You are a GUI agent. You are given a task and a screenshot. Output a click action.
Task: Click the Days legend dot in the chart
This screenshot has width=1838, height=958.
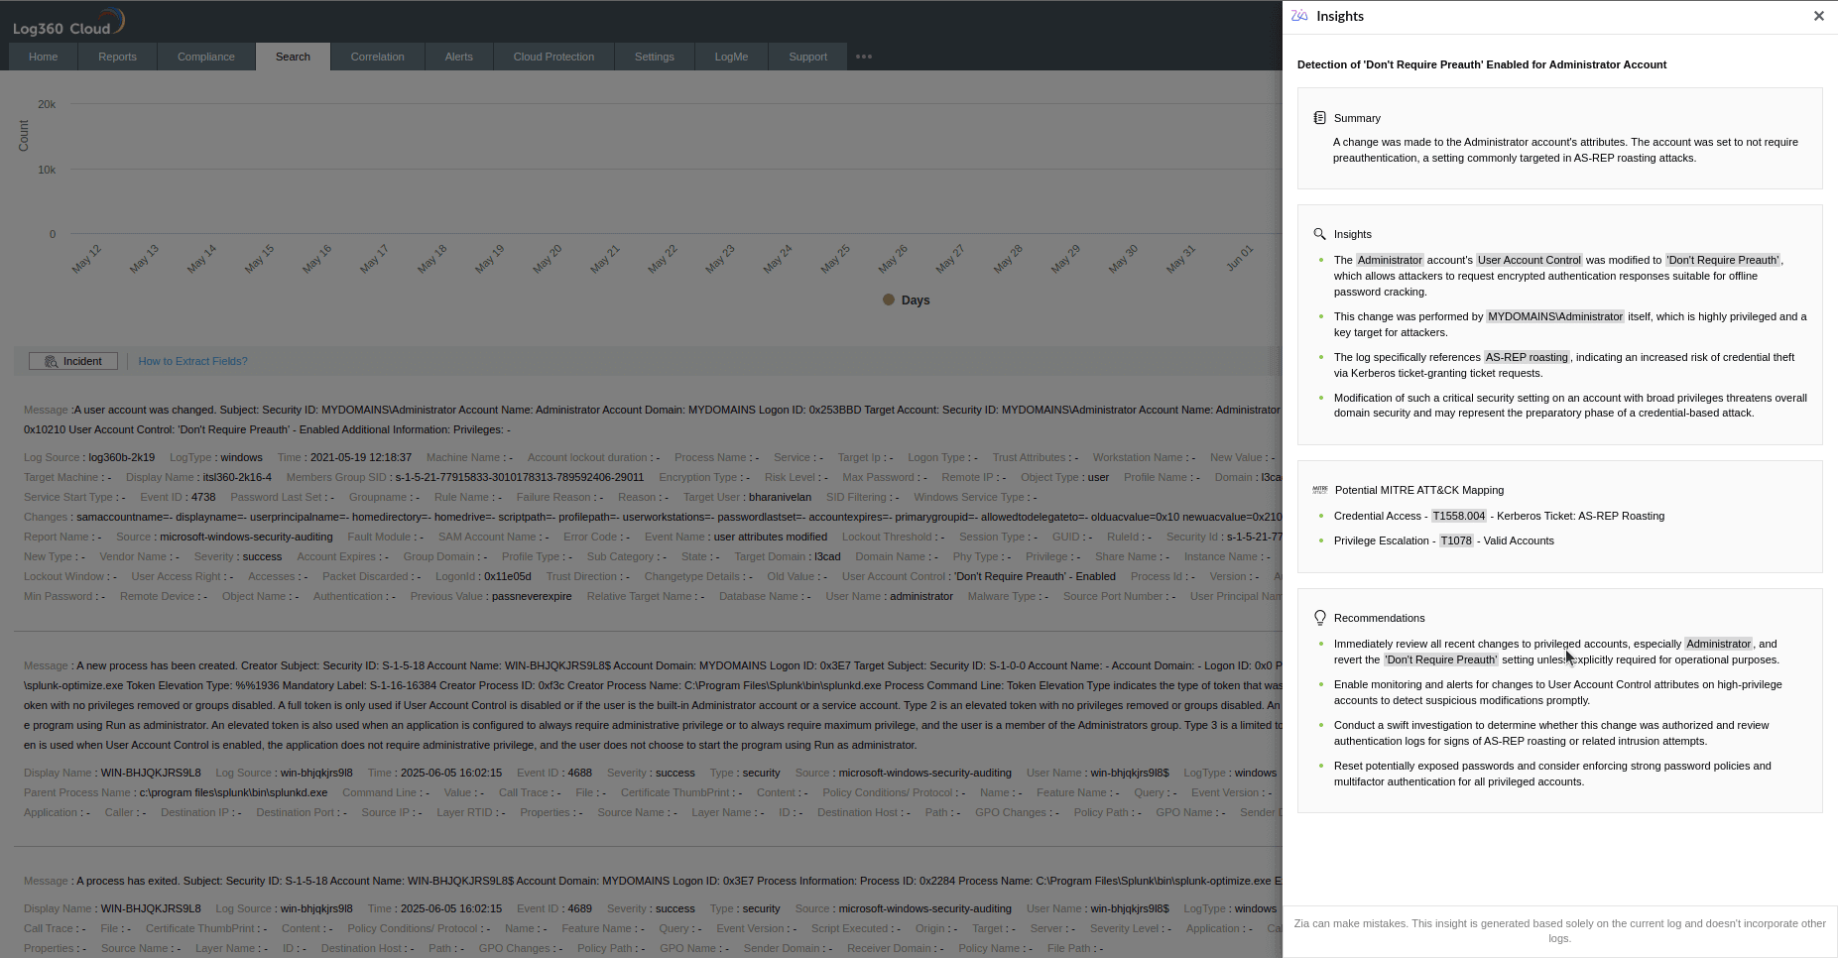pyautogui.click(x=889, y=299)
